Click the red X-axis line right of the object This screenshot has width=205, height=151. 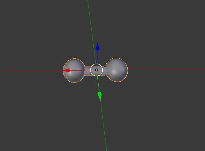[167, 69]
